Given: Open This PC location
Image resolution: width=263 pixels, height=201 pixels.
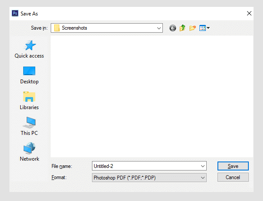Looking at the screenshot, I should point(29,126).
